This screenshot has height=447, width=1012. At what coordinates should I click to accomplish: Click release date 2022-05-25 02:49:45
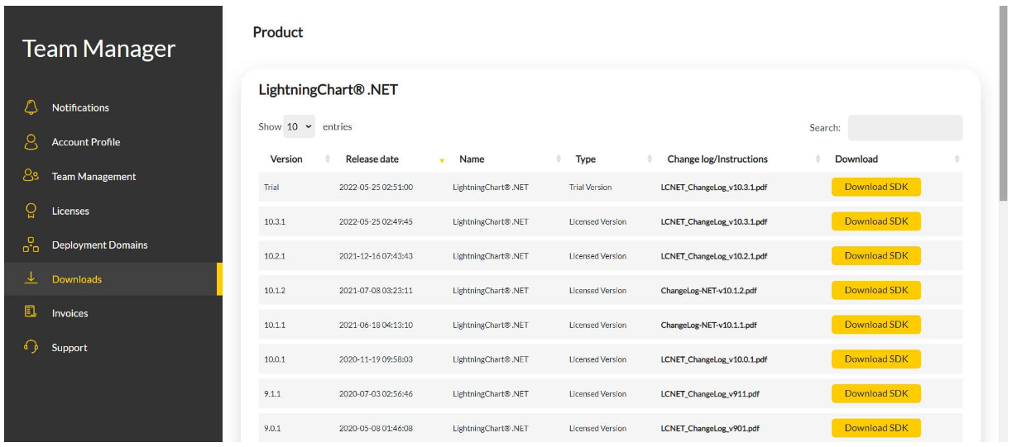pos(376,222)
